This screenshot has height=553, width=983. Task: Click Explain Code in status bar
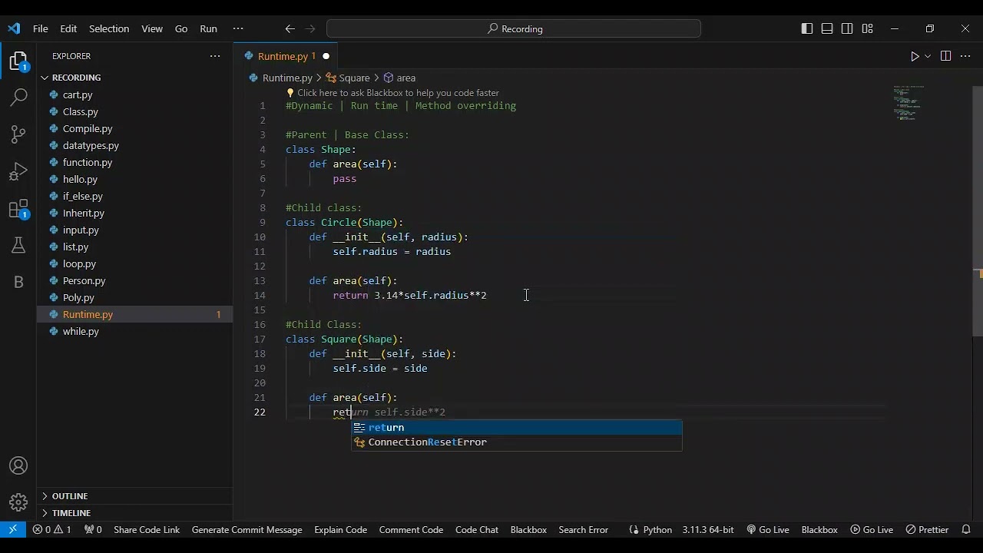tap(340, 529)
